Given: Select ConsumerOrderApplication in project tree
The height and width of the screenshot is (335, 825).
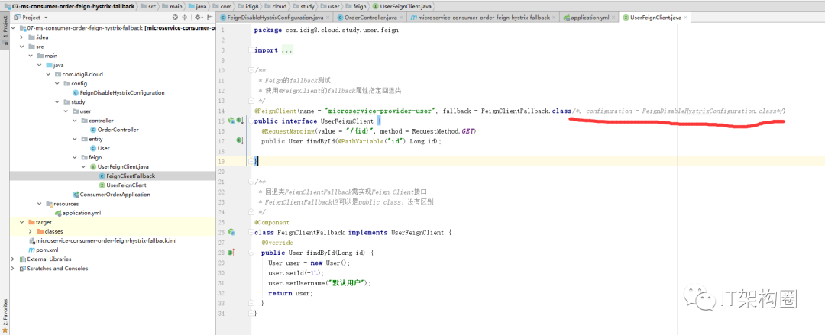Looking at the screenshot, I should [112, 194].
